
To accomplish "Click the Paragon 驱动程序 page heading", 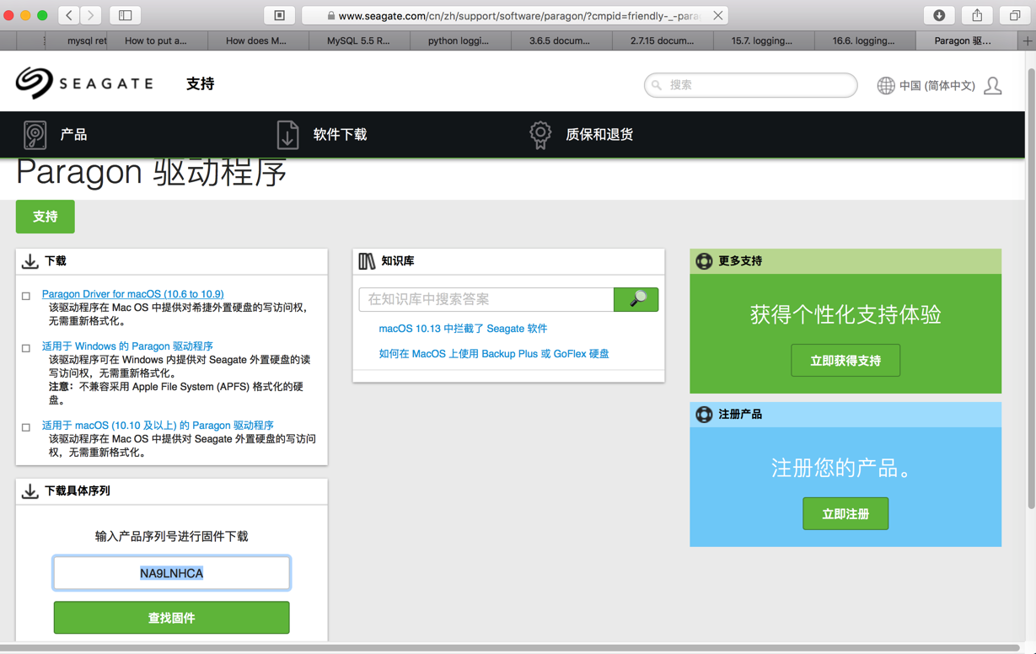I will 152,172.
